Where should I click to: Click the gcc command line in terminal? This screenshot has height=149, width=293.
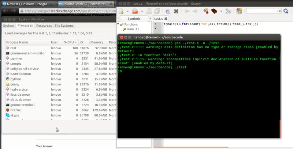tap(168, 43)
